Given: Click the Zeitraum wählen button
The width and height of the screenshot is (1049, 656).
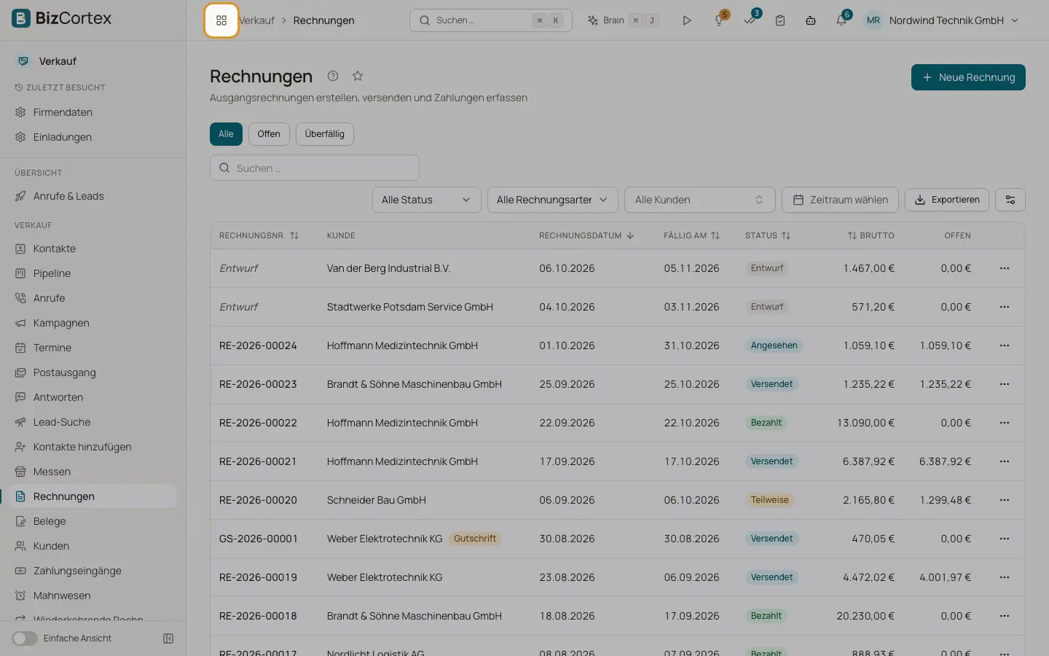Looking at the screenshot, I should [x=840, y=200].
